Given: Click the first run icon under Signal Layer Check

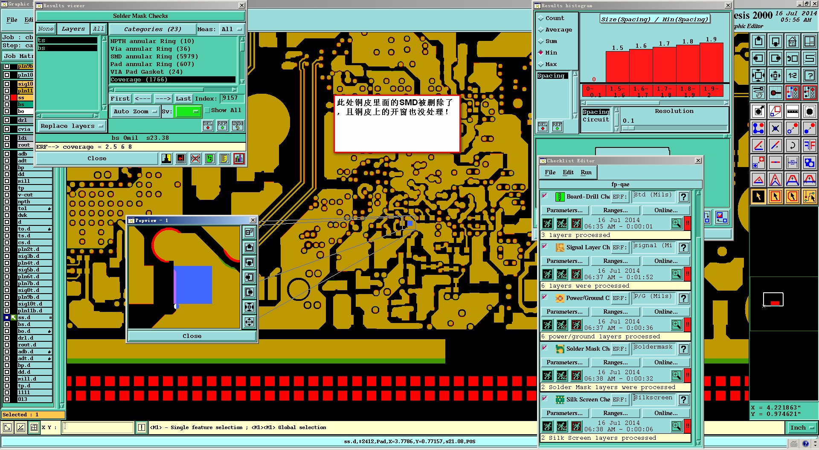Looking at the screenshot, I should coord(548,274).
